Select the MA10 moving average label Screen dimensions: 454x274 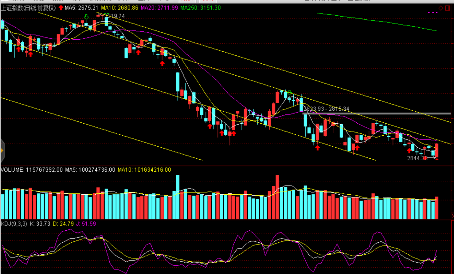(119, 8)
